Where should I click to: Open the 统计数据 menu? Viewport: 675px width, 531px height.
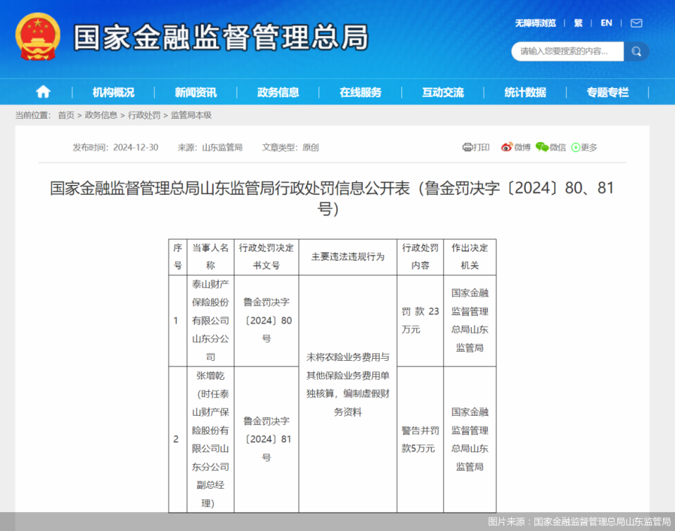pos(525,92)
